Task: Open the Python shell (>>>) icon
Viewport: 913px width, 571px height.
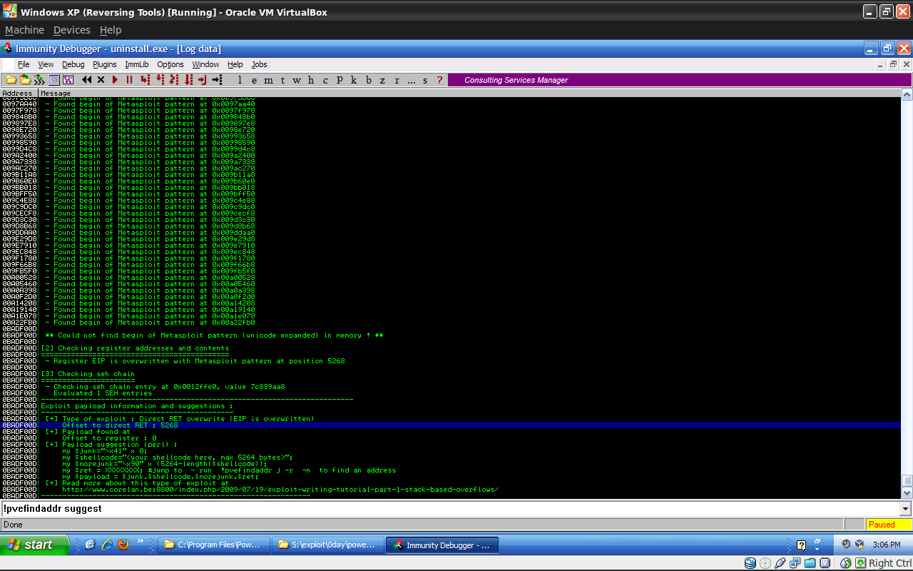Action: pyautogui.click(x=39, y=80)
